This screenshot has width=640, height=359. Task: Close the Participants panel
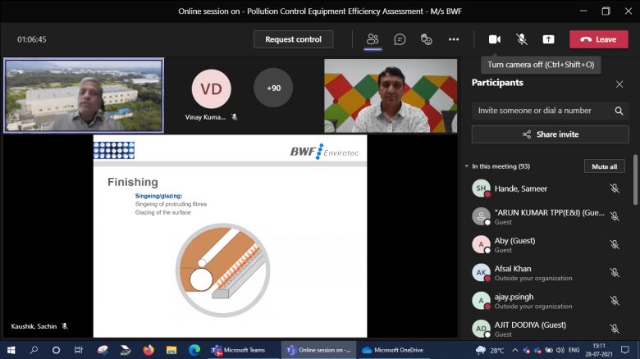(619, 84)
